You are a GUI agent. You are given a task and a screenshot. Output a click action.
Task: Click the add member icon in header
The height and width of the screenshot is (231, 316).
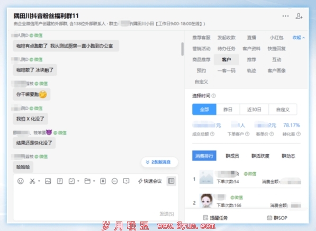click(299, 16)
